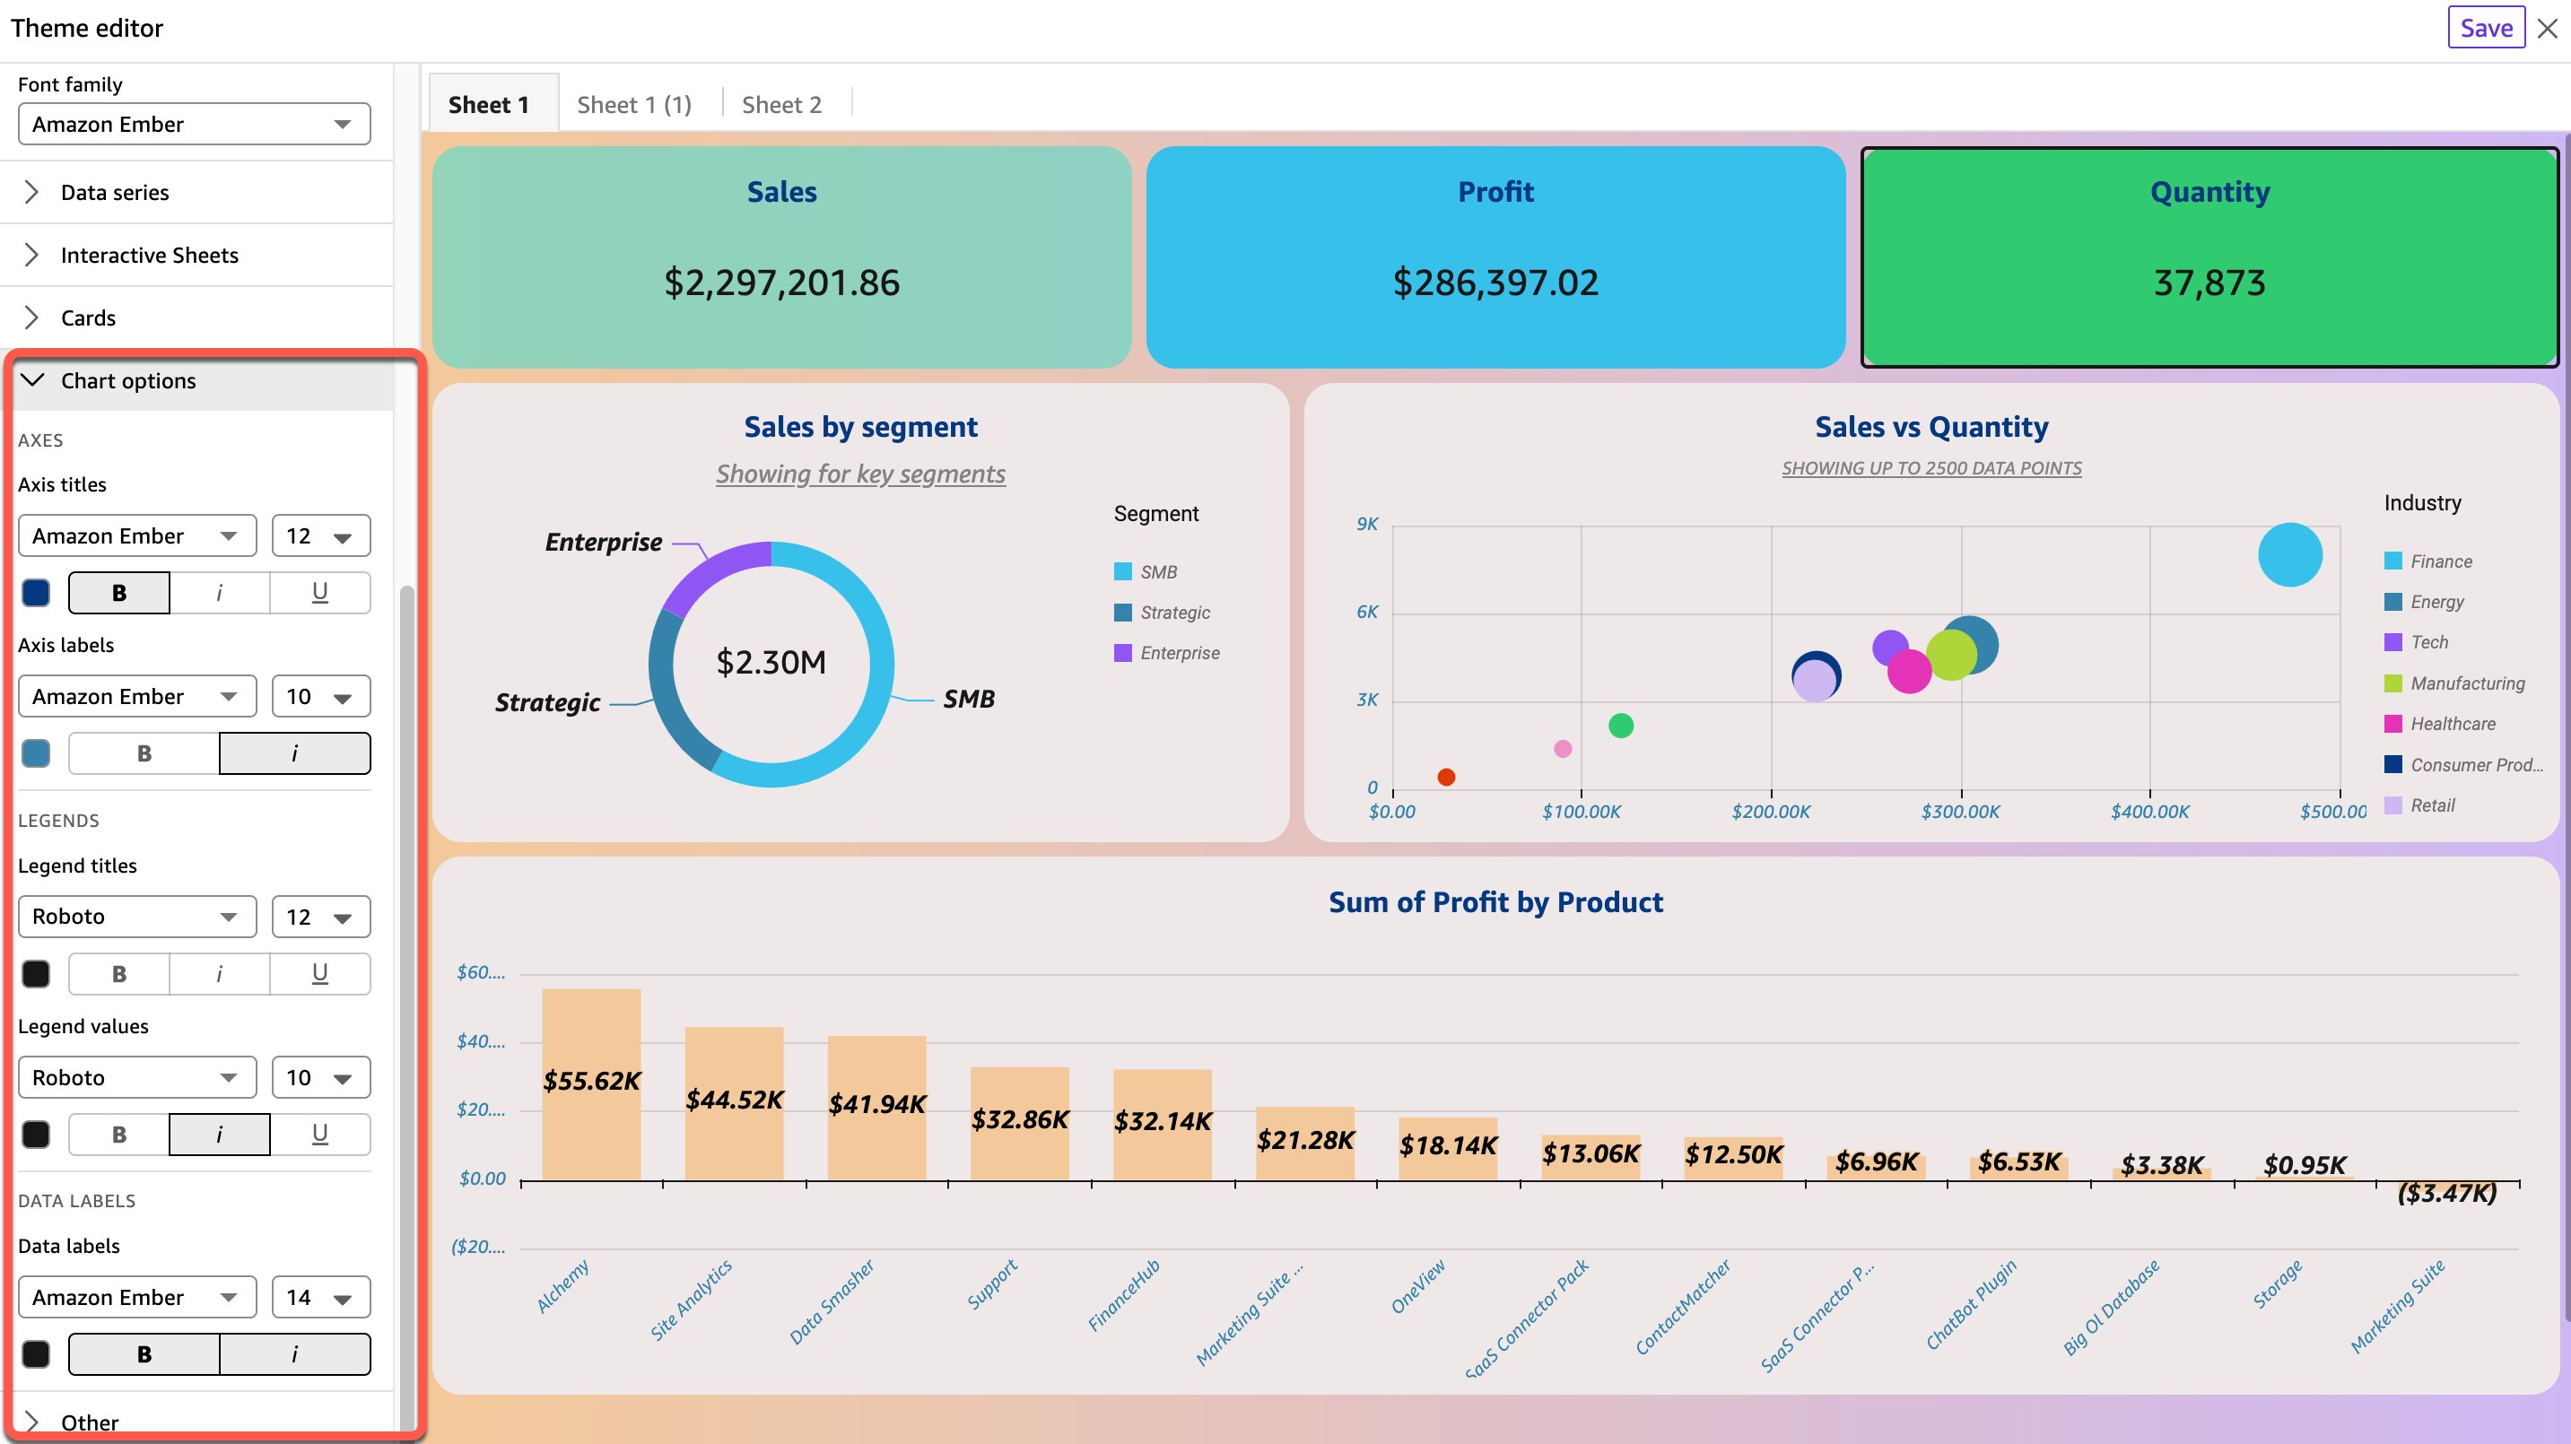This screenshot has width=2571, height=1444.
Task: Toggle italic for Axis titles
Action: point(220,593)
